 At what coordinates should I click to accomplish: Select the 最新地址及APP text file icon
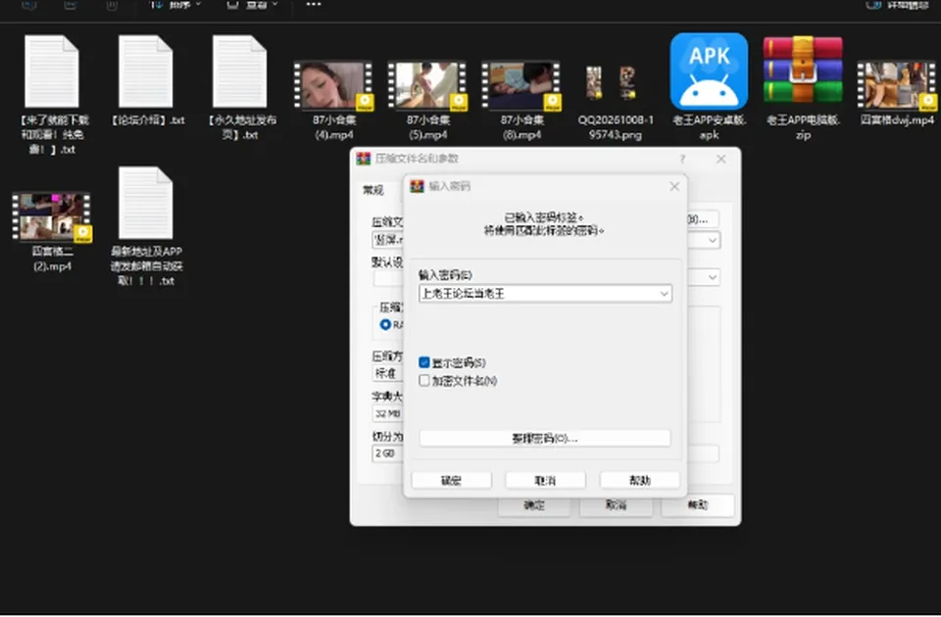146,203
